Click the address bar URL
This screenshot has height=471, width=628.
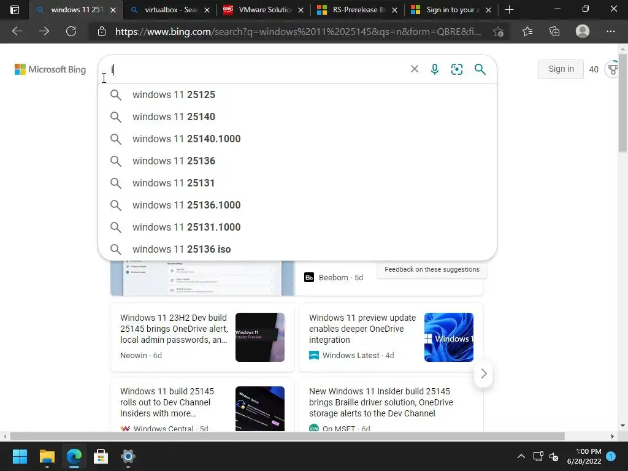pyautogui.click(x=298, y=31)
